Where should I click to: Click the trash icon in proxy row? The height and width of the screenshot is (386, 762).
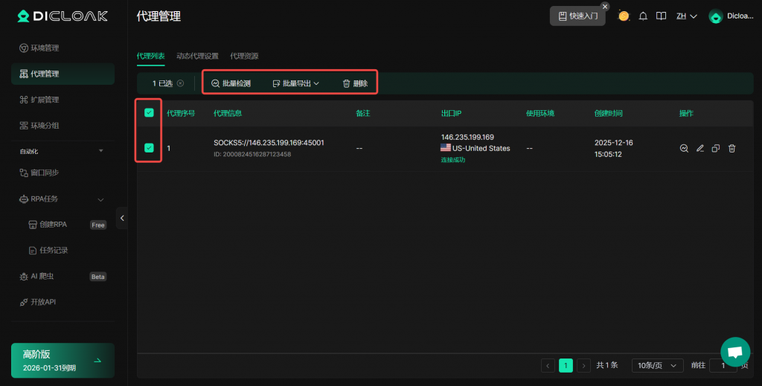[731, 149]
